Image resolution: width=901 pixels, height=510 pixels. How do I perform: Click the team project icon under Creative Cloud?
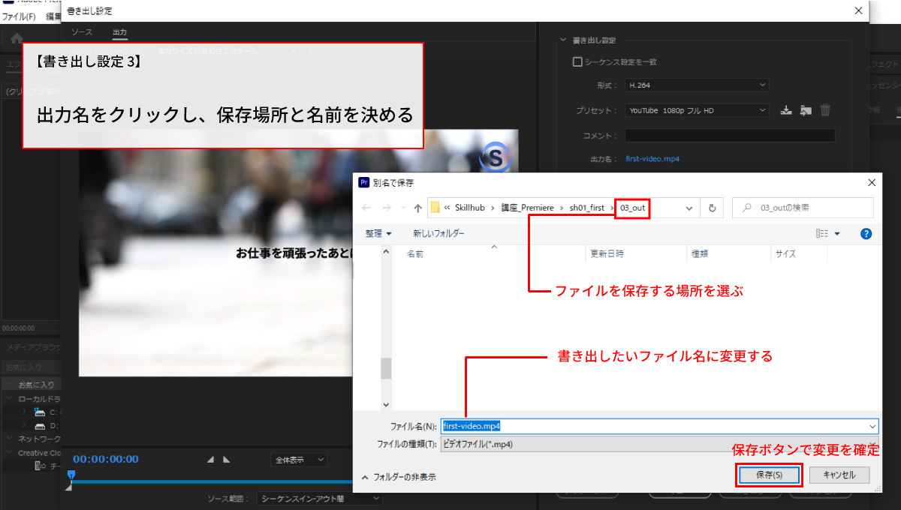41,466
